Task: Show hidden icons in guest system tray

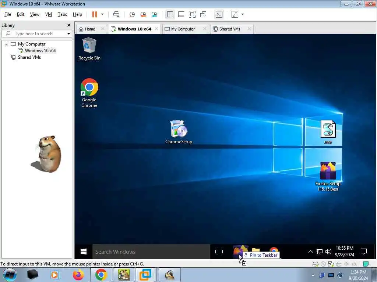Action: pyautogui.click(x=310, y=252)
